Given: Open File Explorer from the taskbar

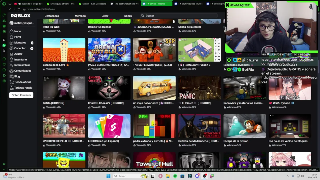Looking at the screenshot, I should (168, 176).
